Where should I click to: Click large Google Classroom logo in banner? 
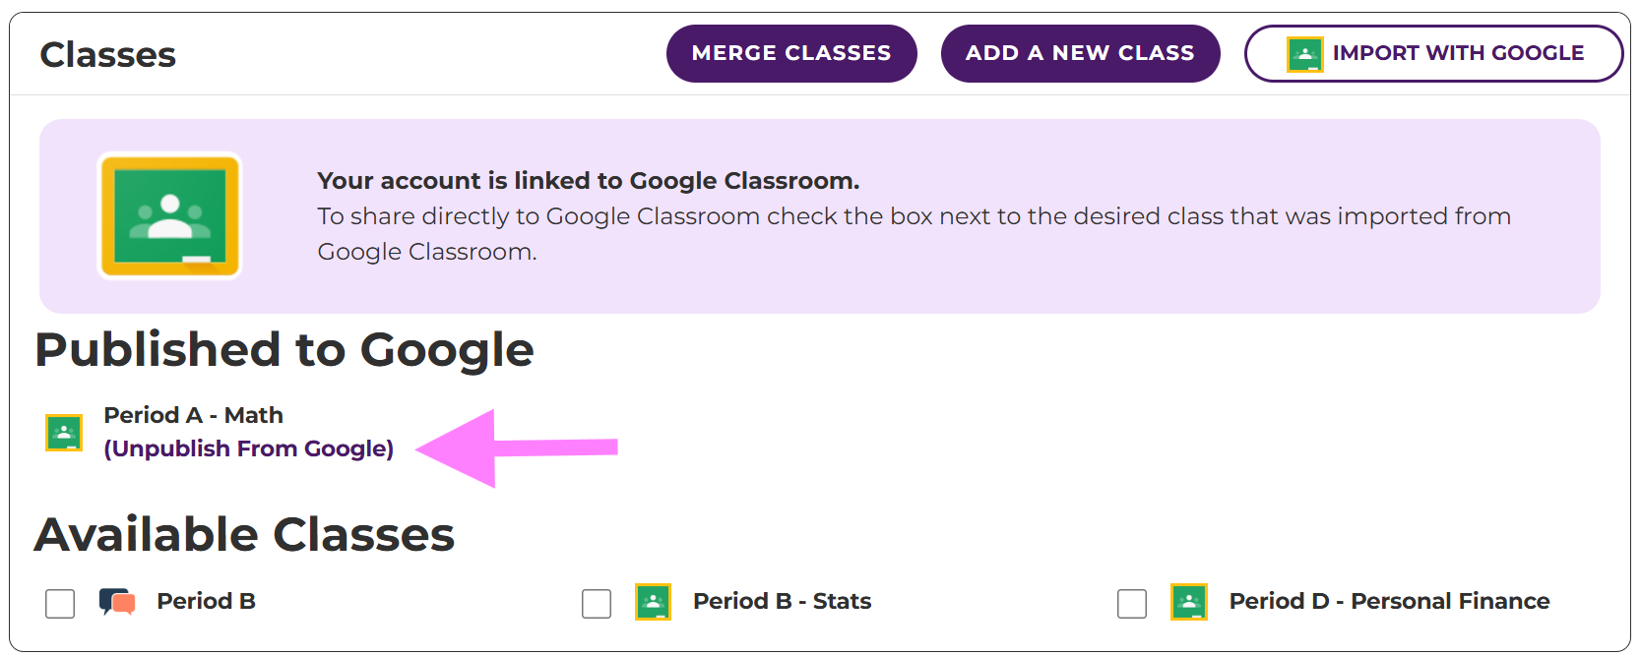click(x=169, y=215)
